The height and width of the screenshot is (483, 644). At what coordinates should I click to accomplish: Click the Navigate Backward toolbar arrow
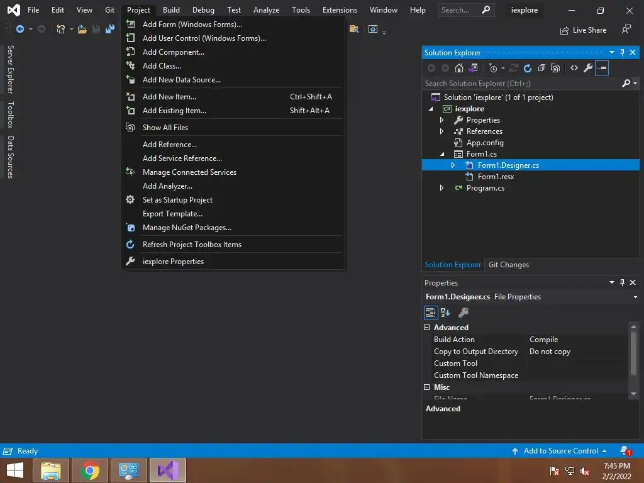[x=19, y=29]
